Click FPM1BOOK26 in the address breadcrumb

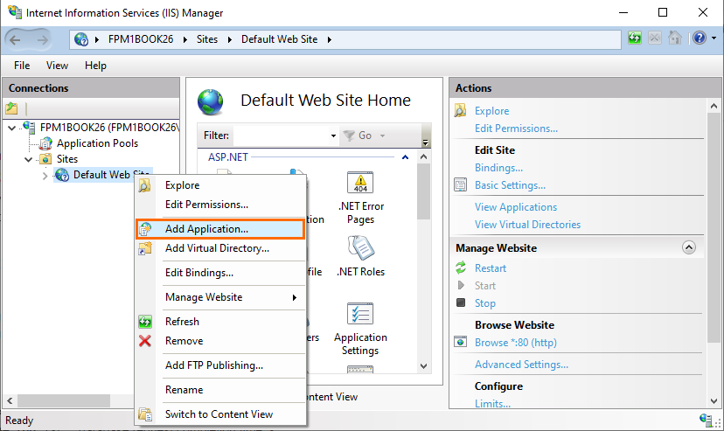[x=141, y=39]
